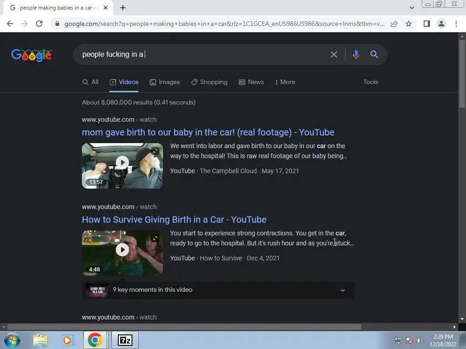Click the padlock site info icon
This screenshot has width=466, height=349.
coord(57,24)
